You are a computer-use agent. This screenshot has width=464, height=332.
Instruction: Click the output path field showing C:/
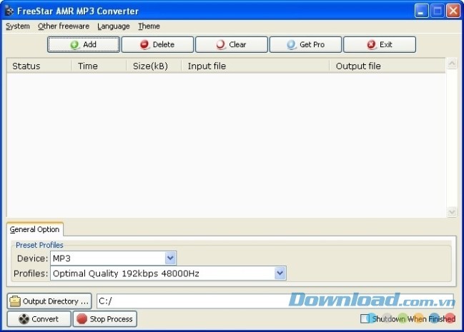click(275, 301)
